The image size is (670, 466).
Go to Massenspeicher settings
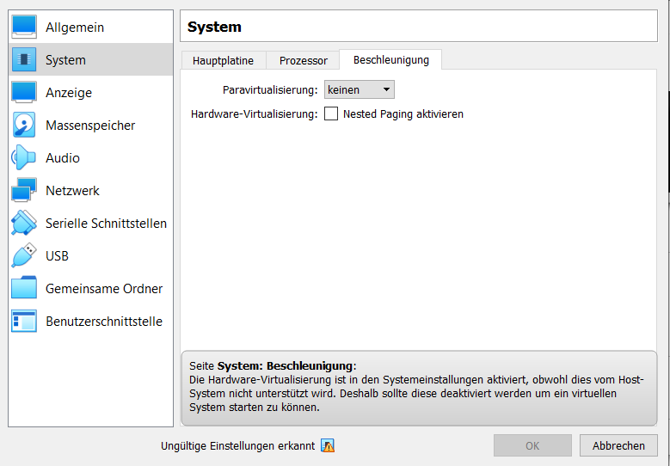coord(90,125)
